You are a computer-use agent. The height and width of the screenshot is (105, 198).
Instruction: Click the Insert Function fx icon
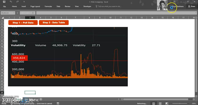click(33, 13)
